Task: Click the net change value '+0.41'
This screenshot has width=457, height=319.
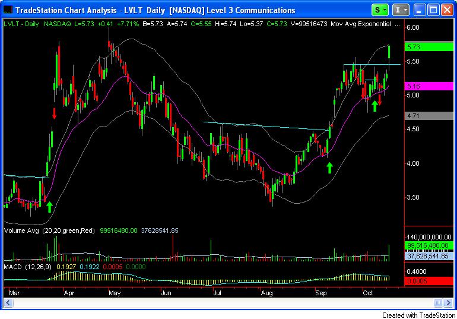Action: 105,24
